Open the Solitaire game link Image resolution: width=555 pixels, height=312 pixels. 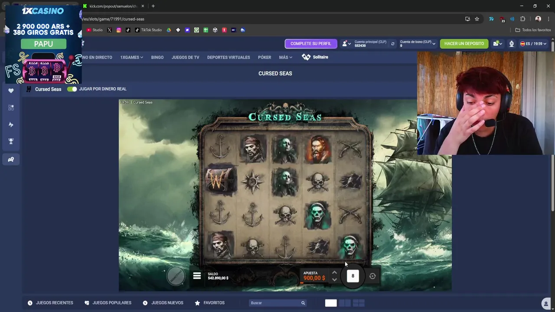[x=315, y=57]
